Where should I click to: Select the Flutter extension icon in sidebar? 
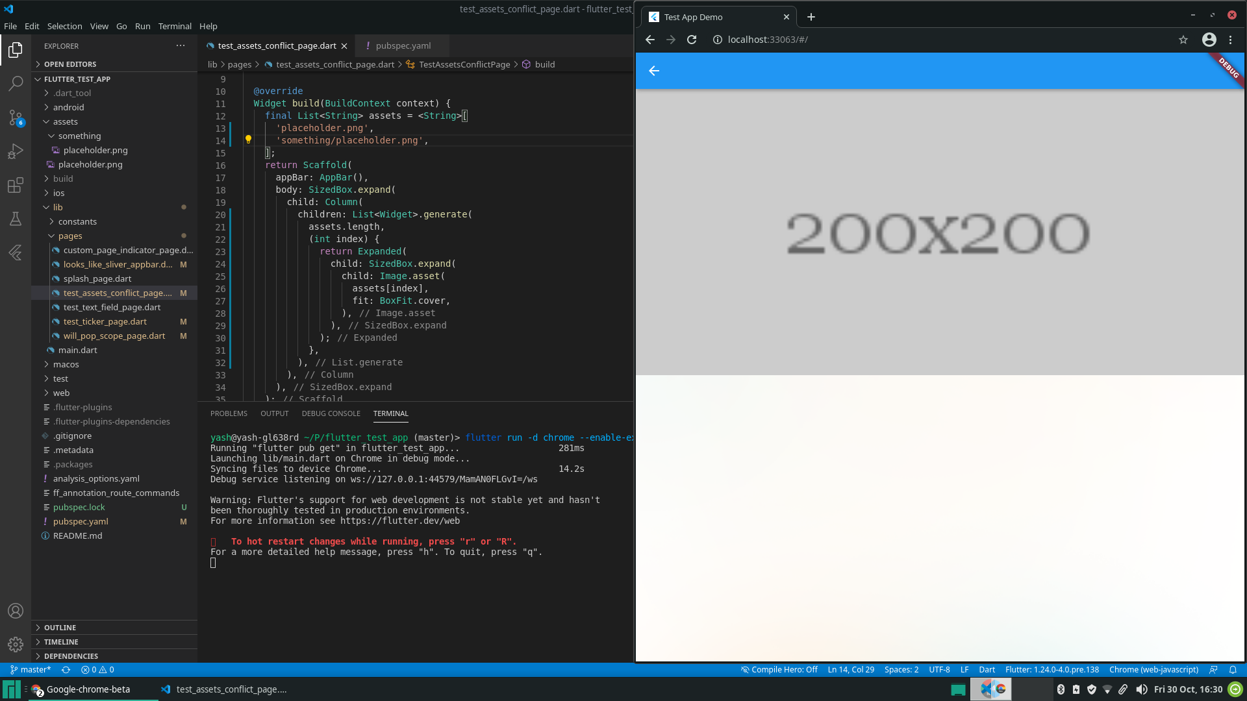[16, 253]
